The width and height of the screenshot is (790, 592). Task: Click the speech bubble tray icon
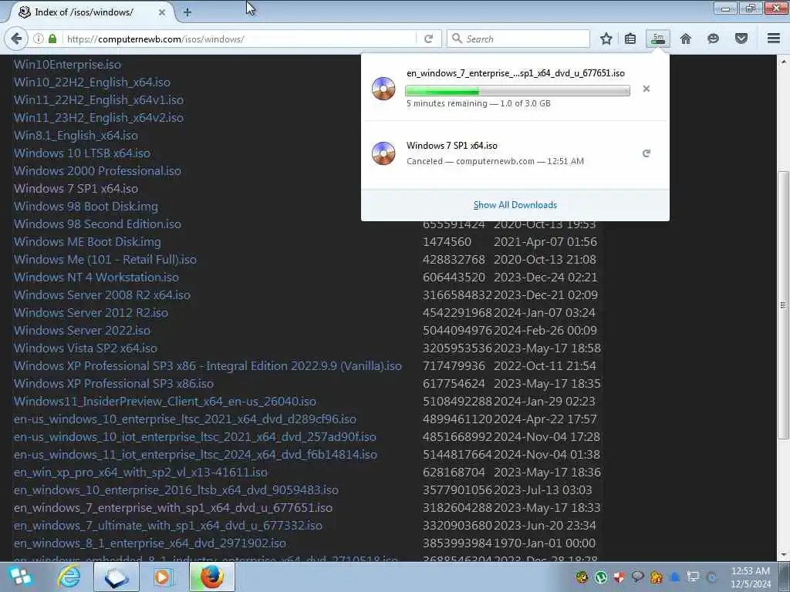point(637,577)
